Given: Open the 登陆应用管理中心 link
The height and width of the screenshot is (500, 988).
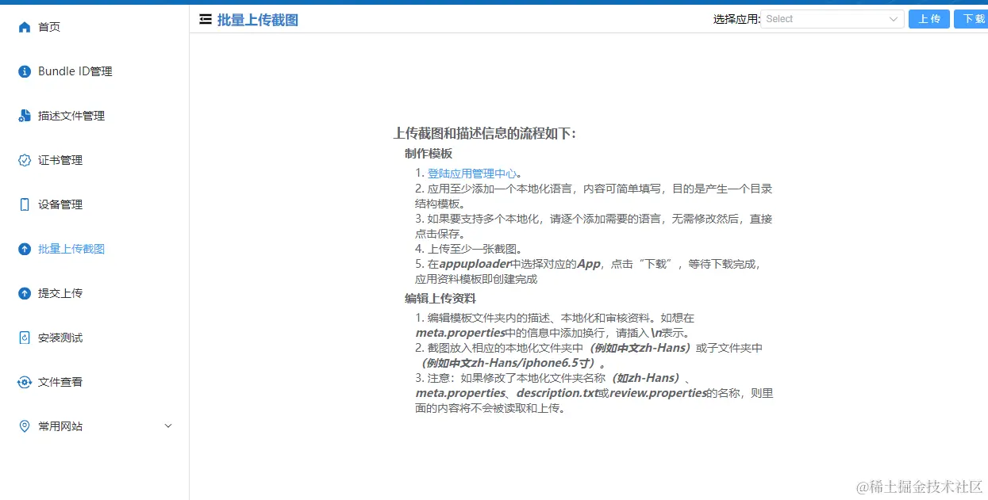Looking at the screenshot, I should (x=472, y=174).
